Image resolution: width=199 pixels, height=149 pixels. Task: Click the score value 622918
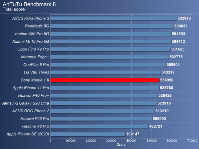coord(184,18)
